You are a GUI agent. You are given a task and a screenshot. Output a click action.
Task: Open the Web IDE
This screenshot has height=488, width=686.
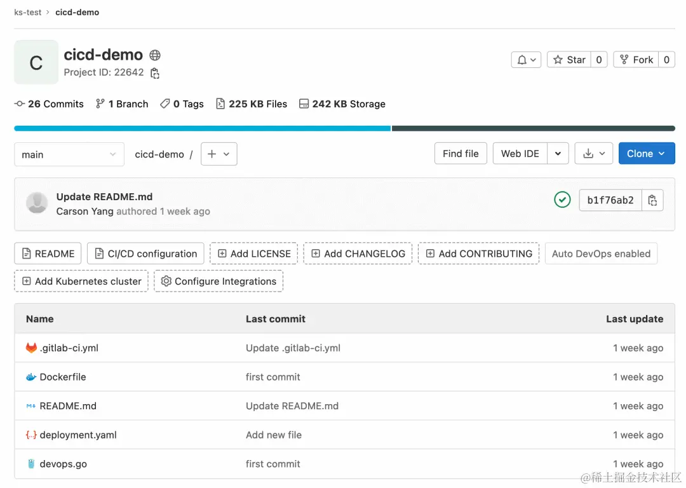point(520,154)
